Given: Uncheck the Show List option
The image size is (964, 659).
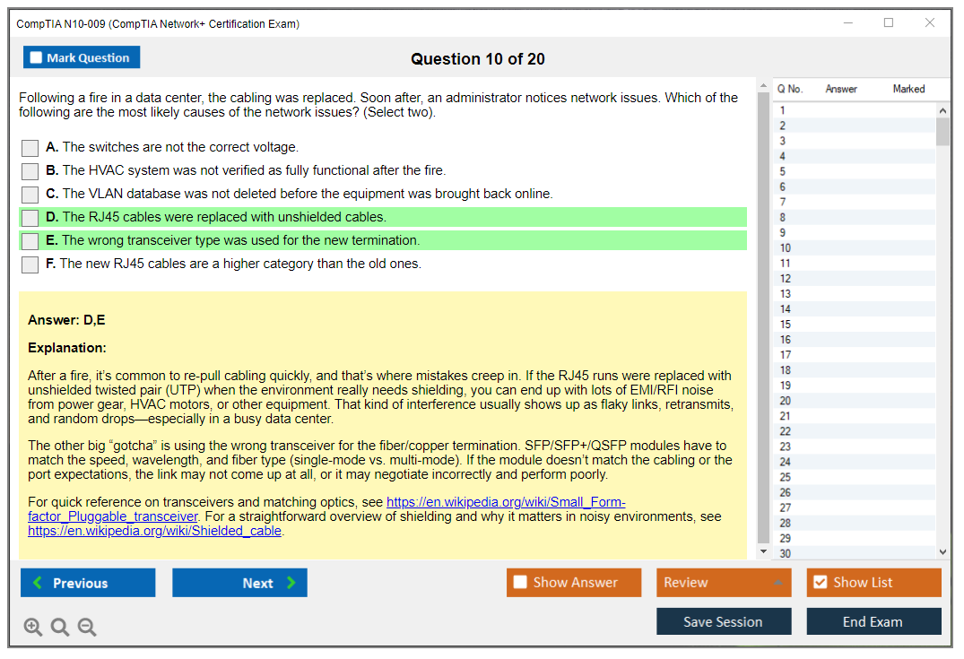Looking at the screenshot, I should coord(820,583).
